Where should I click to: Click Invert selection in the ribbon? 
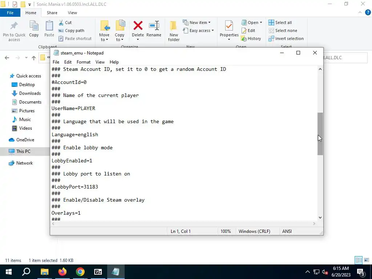(286, 39)
